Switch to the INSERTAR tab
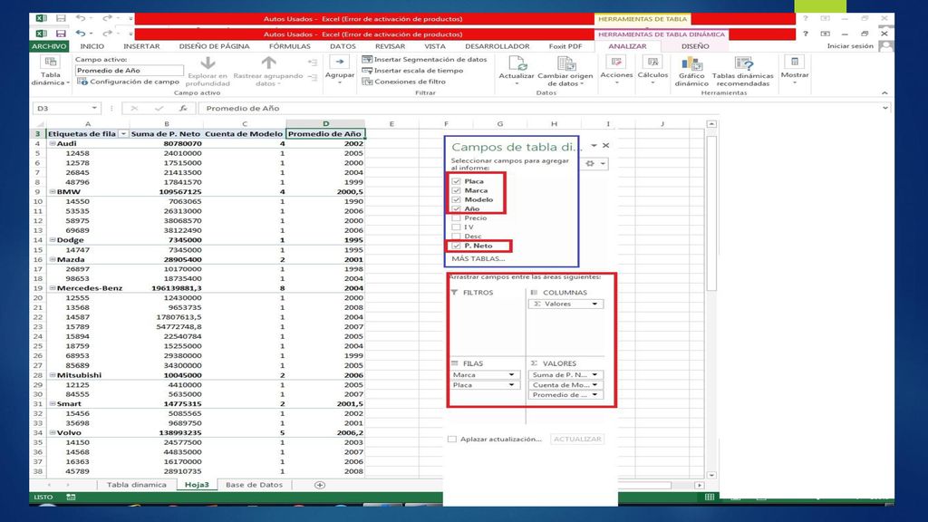 click(x=141, y=46)
